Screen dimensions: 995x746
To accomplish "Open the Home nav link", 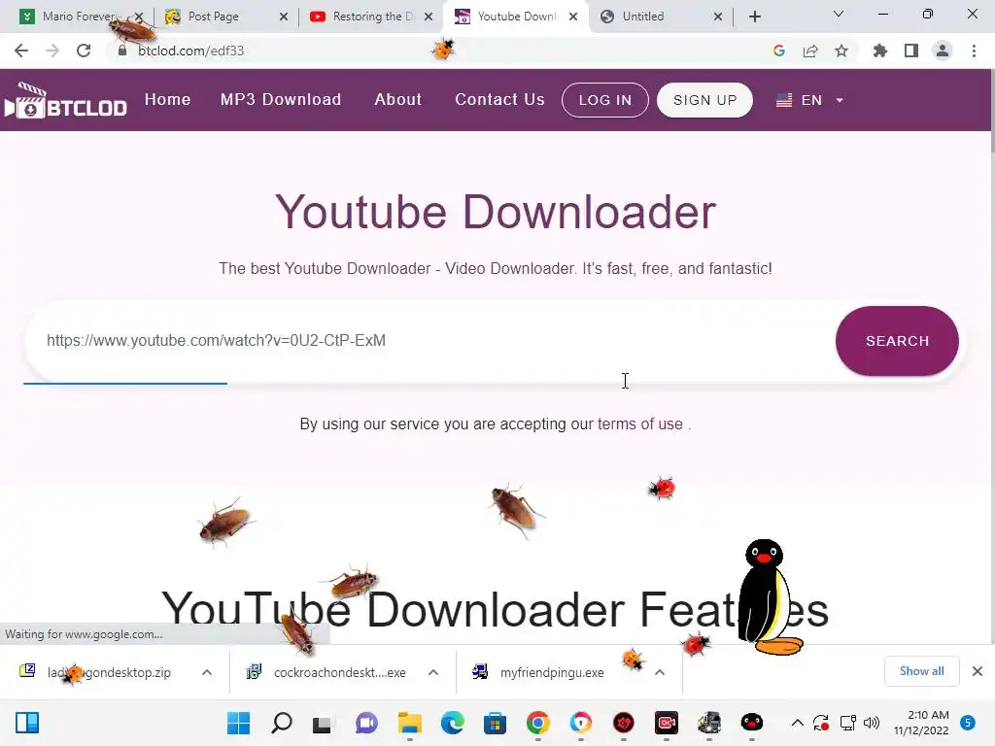I will coord(167,100).
